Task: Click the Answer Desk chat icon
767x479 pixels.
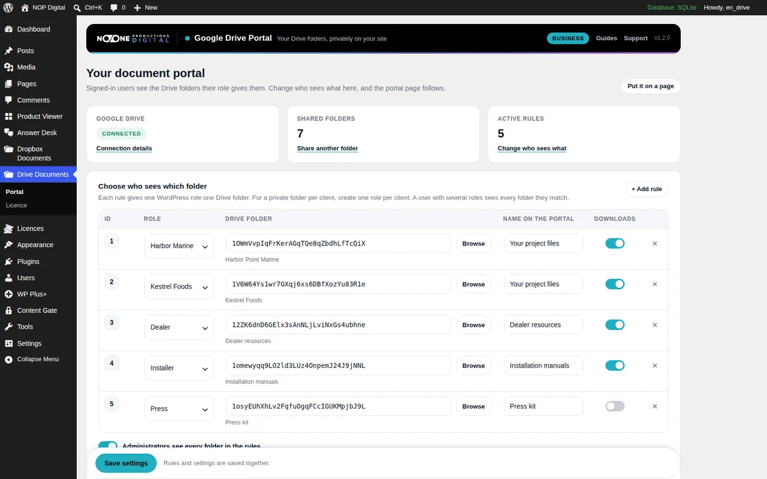Action: (x=8, y=132)
